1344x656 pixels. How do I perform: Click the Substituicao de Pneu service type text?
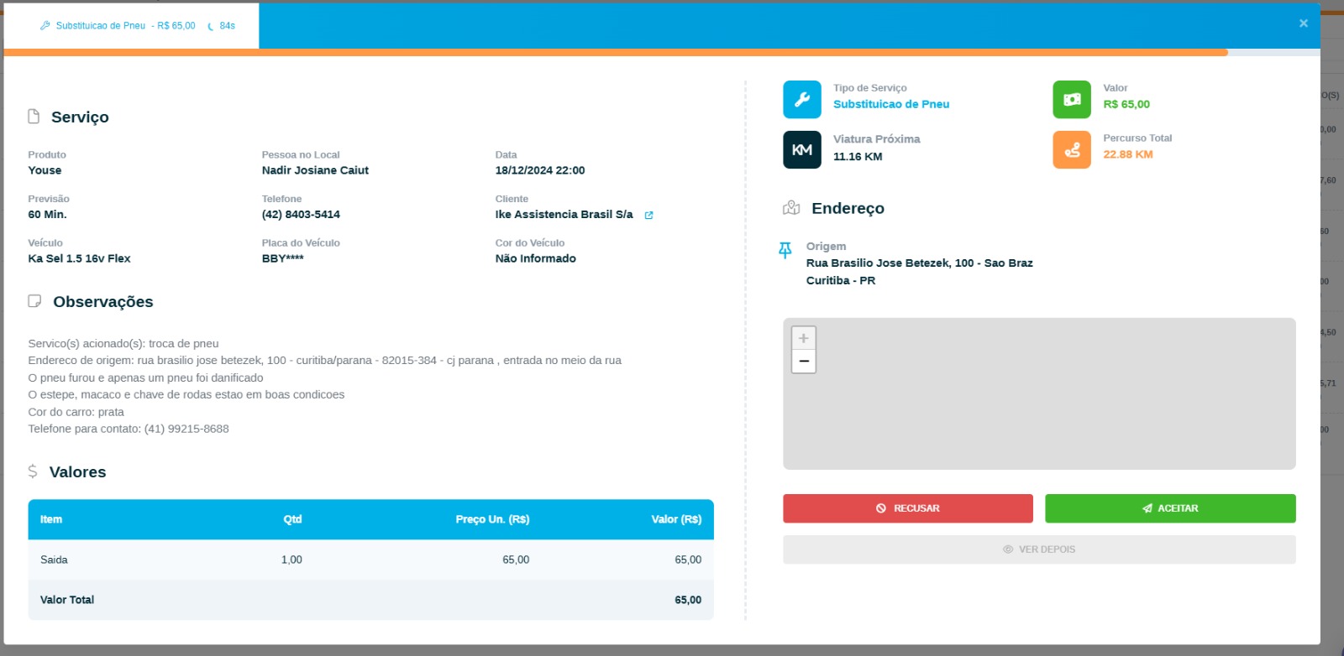pos(891,104)
